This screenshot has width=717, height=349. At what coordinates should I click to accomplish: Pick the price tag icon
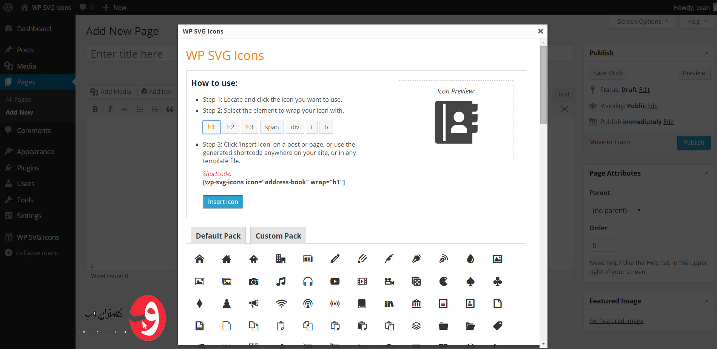tap(498, 326)
